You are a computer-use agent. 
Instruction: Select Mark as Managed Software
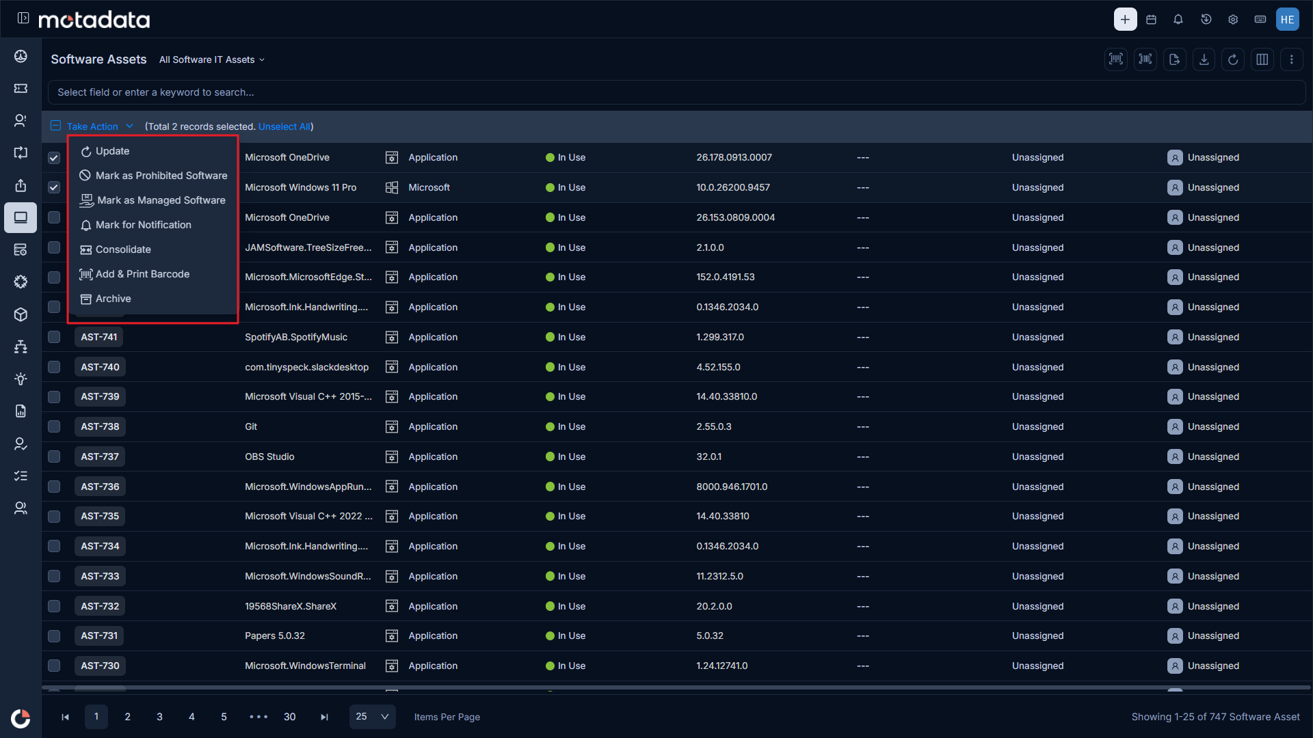tap(152, 200)
